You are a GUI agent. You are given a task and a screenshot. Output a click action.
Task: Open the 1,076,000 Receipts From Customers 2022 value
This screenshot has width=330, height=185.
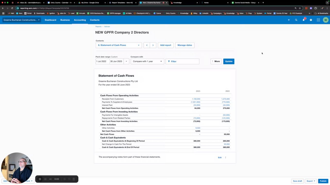(x=225, y=99)
